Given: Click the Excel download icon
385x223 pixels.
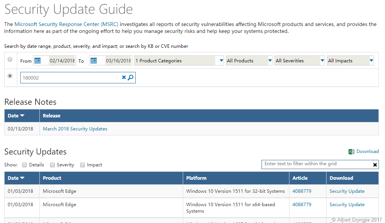Looking at the screenshot, I should click(x=351, y=151).
